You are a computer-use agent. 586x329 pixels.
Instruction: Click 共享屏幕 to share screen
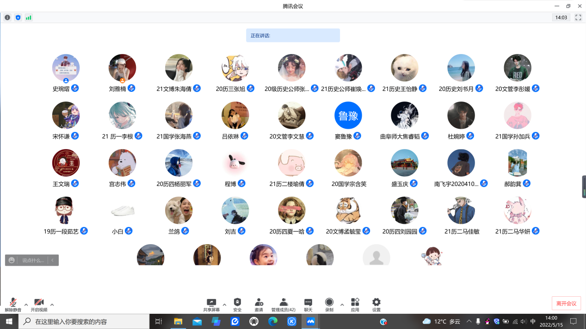point(211,305)
